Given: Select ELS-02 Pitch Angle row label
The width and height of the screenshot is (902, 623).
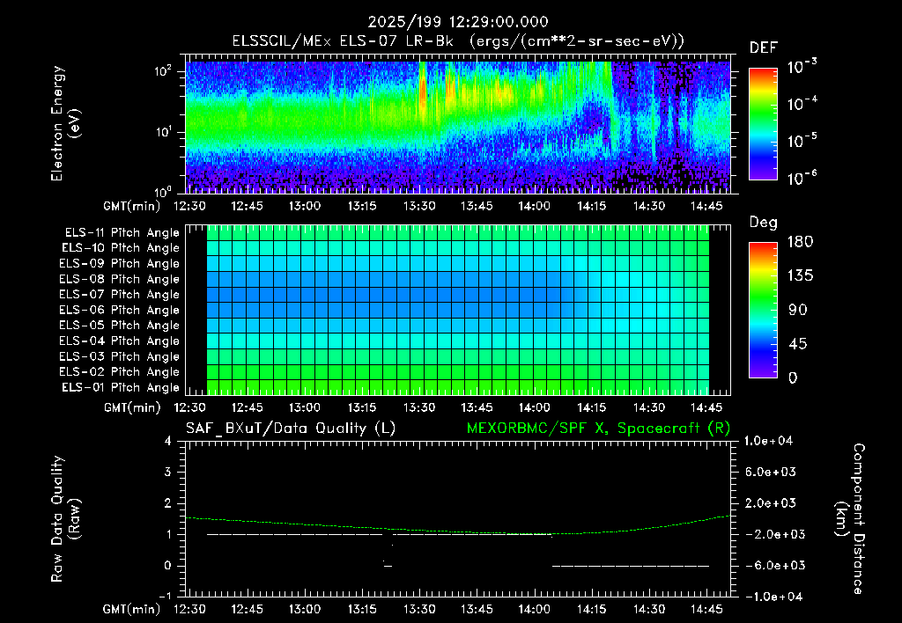Looking at the screenshot, I should 120,372.
